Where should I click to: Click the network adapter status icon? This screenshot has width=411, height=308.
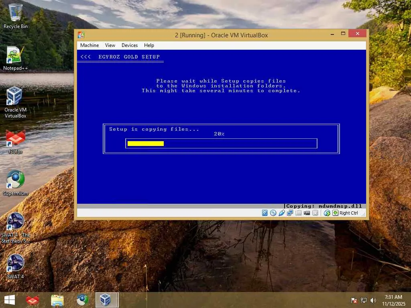tap(290, 213)
